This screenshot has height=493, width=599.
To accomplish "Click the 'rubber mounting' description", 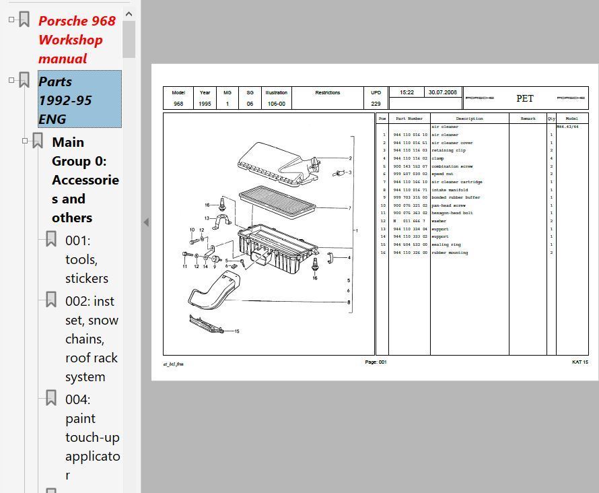I will [450, 253].
